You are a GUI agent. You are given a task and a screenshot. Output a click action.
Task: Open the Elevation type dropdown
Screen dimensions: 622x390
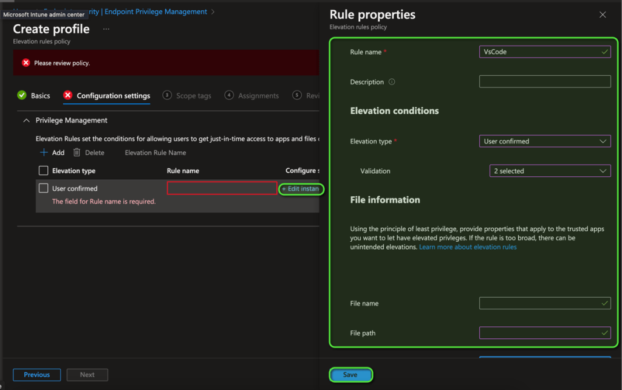544,142
